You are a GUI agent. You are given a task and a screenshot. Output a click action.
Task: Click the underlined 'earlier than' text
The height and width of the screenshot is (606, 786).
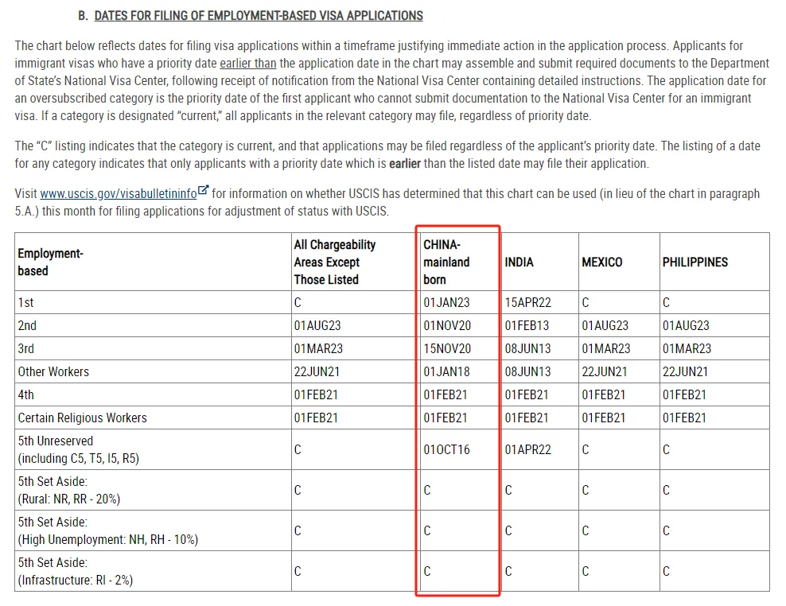[247, 63]
